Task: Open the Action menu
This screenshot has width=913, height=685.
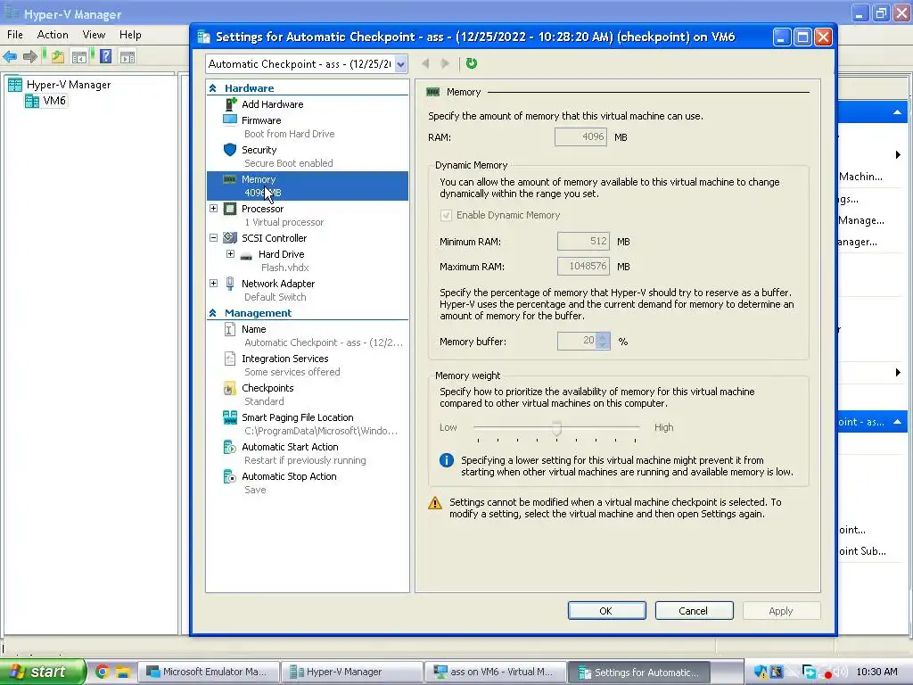Action: (x=53, y=35)
